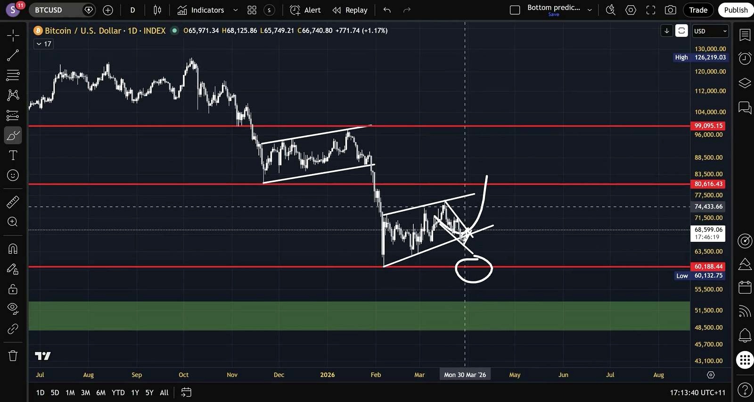The image size is (754, 402).
Task: Open the pyramid icon in right sidebar
Action: click(745, 264)
